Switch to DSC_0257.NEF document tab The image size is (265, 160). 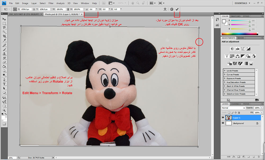coord(24,14)
